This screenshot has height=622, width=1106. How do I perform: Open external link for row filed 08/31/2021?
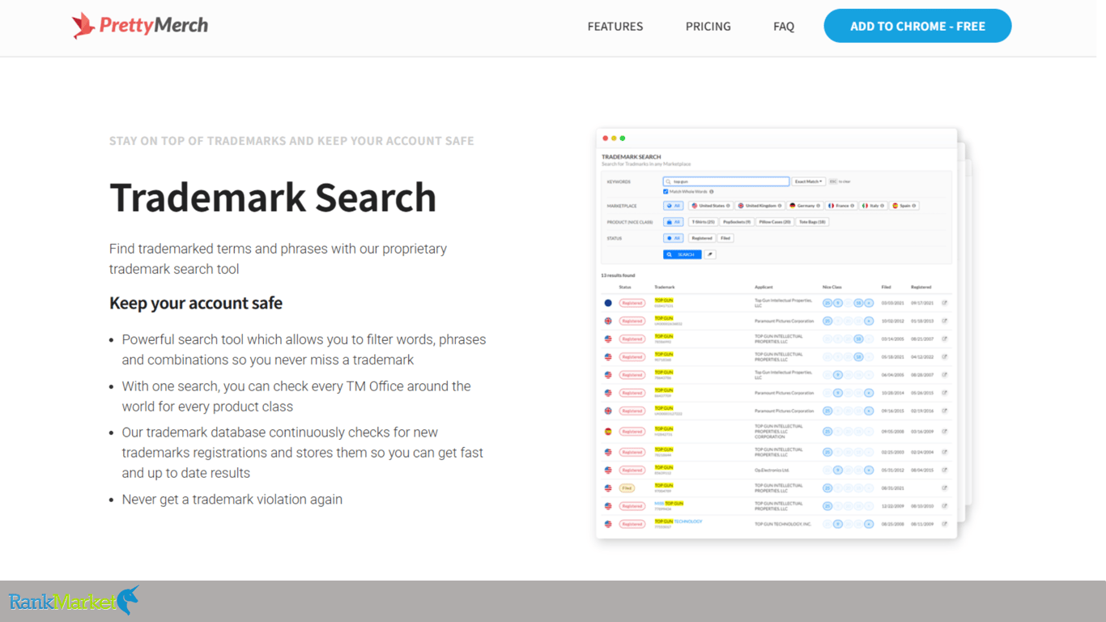(944, 488)
